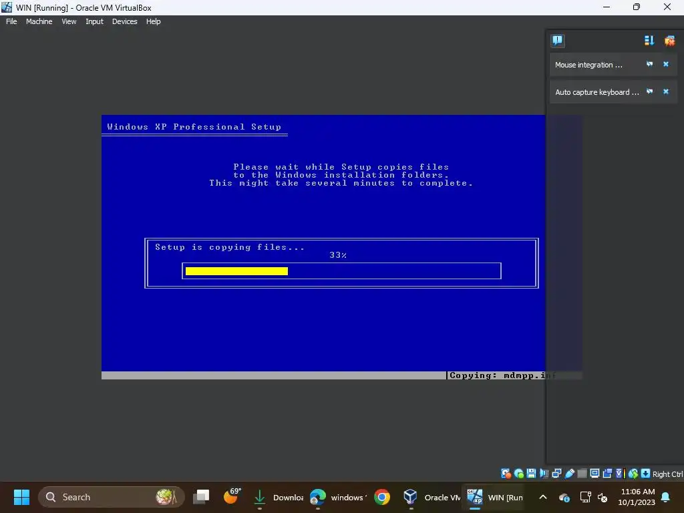Open the File menu

tap(11, 21)
